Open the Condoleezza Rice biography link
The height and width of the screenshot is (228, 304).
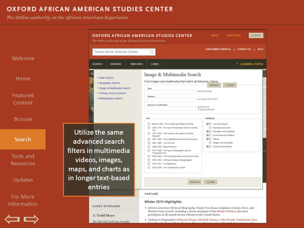(x=246, y=220)
